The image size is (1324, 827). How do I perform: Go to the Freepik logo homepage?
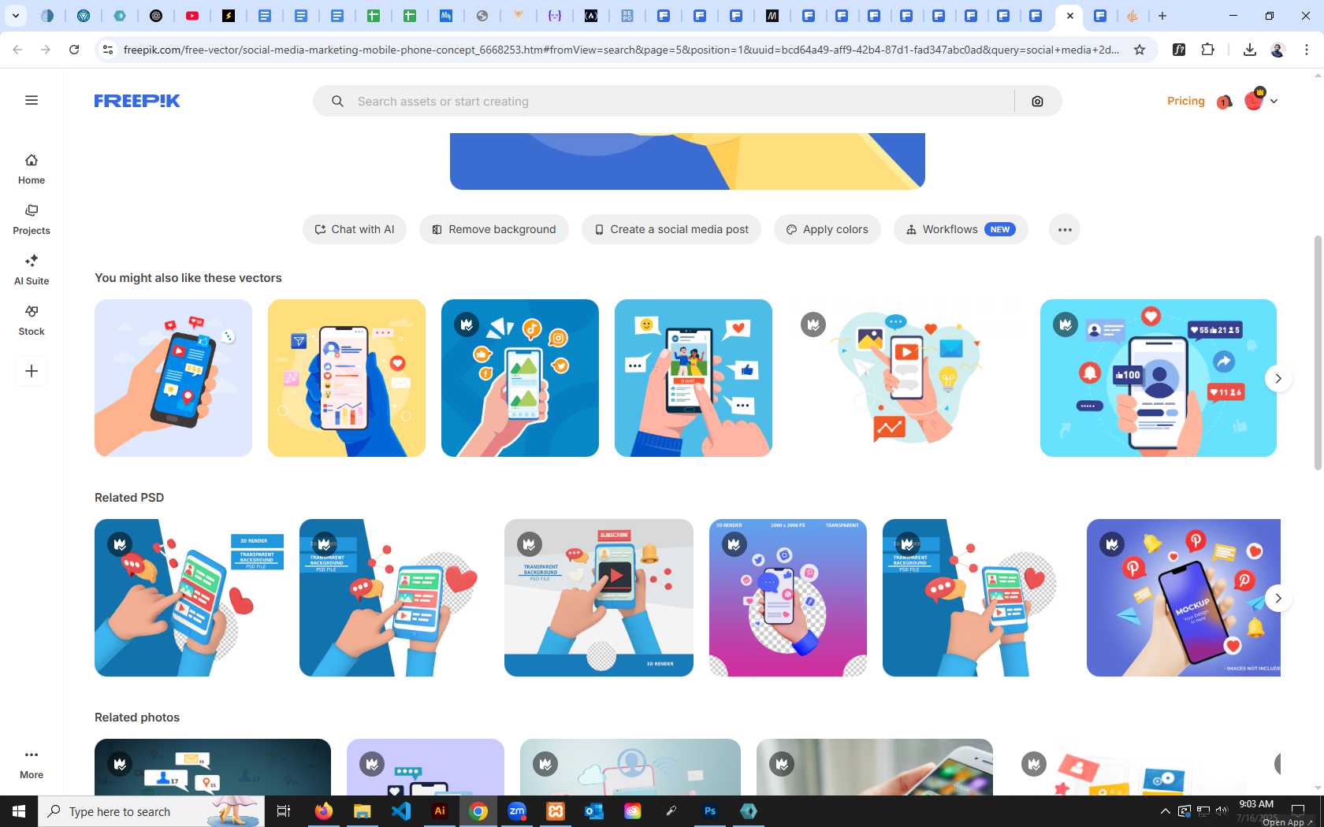(137, 101)
